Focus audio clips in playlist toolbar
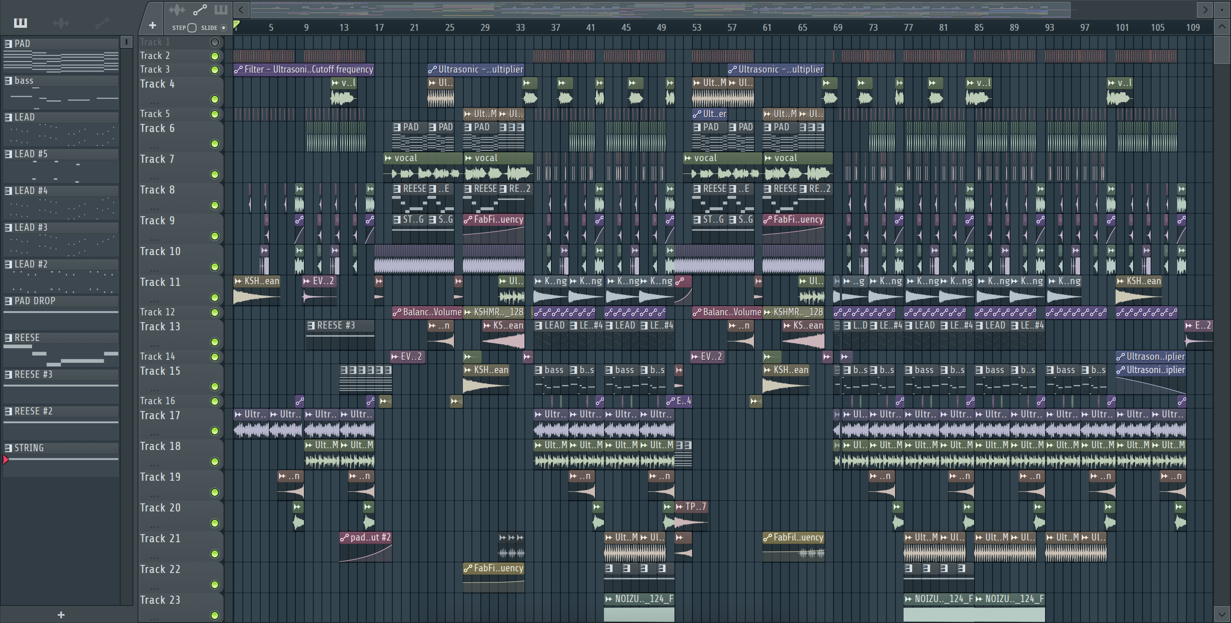 click(177, 9)
